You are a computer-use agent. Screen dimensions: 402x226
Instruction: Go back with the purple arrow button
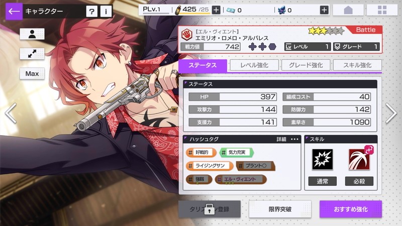14,11
